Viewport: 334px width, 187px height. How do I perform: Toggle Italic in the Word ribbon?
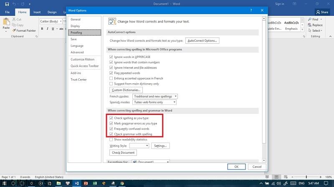point(47,29)
